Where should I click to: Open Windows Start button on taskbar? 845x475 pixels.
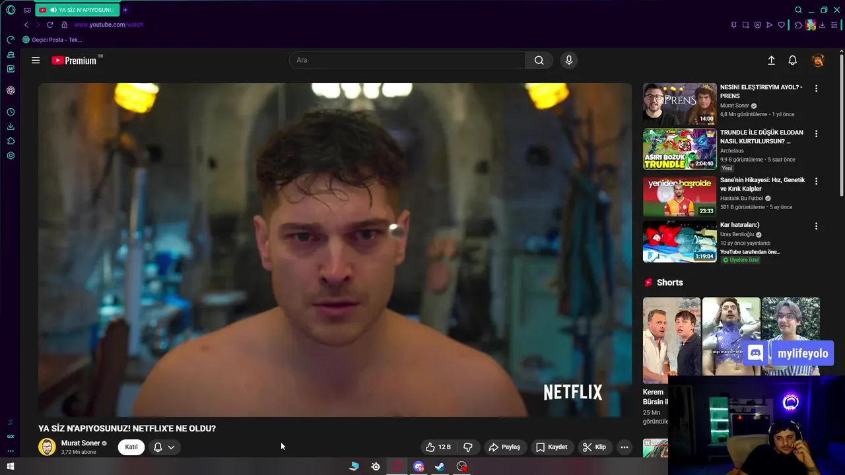point(11,466)
